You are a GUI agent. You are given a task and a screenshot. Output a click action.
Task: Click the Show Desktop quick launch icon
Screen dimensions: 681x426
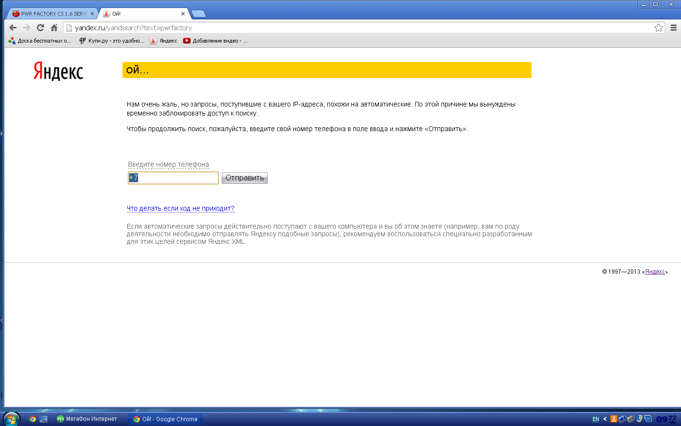pyautogui.click(x=44, y=419)
